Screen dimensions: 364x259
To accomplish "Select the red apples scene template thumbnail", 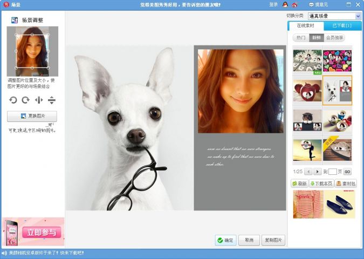I will 307,90.
